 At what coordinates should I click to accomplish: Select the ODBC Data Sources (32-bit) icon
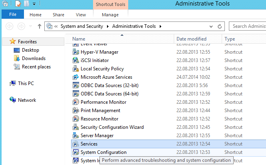75,85
